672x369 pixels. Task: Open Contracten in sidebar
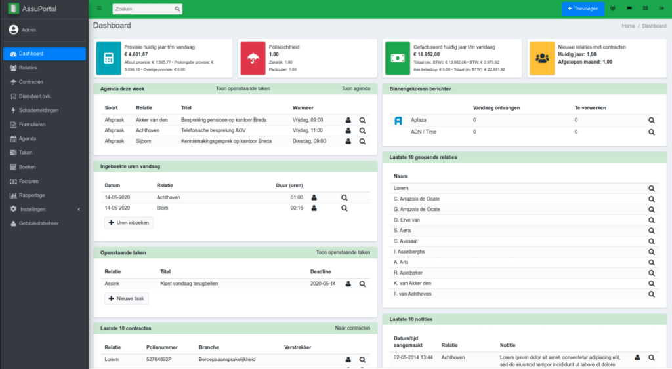click(45, 82)
